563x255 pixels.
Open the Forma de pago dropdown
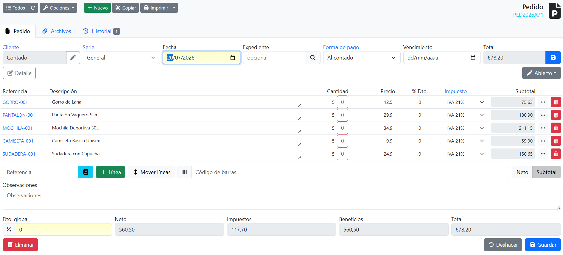tap(362, 58)
